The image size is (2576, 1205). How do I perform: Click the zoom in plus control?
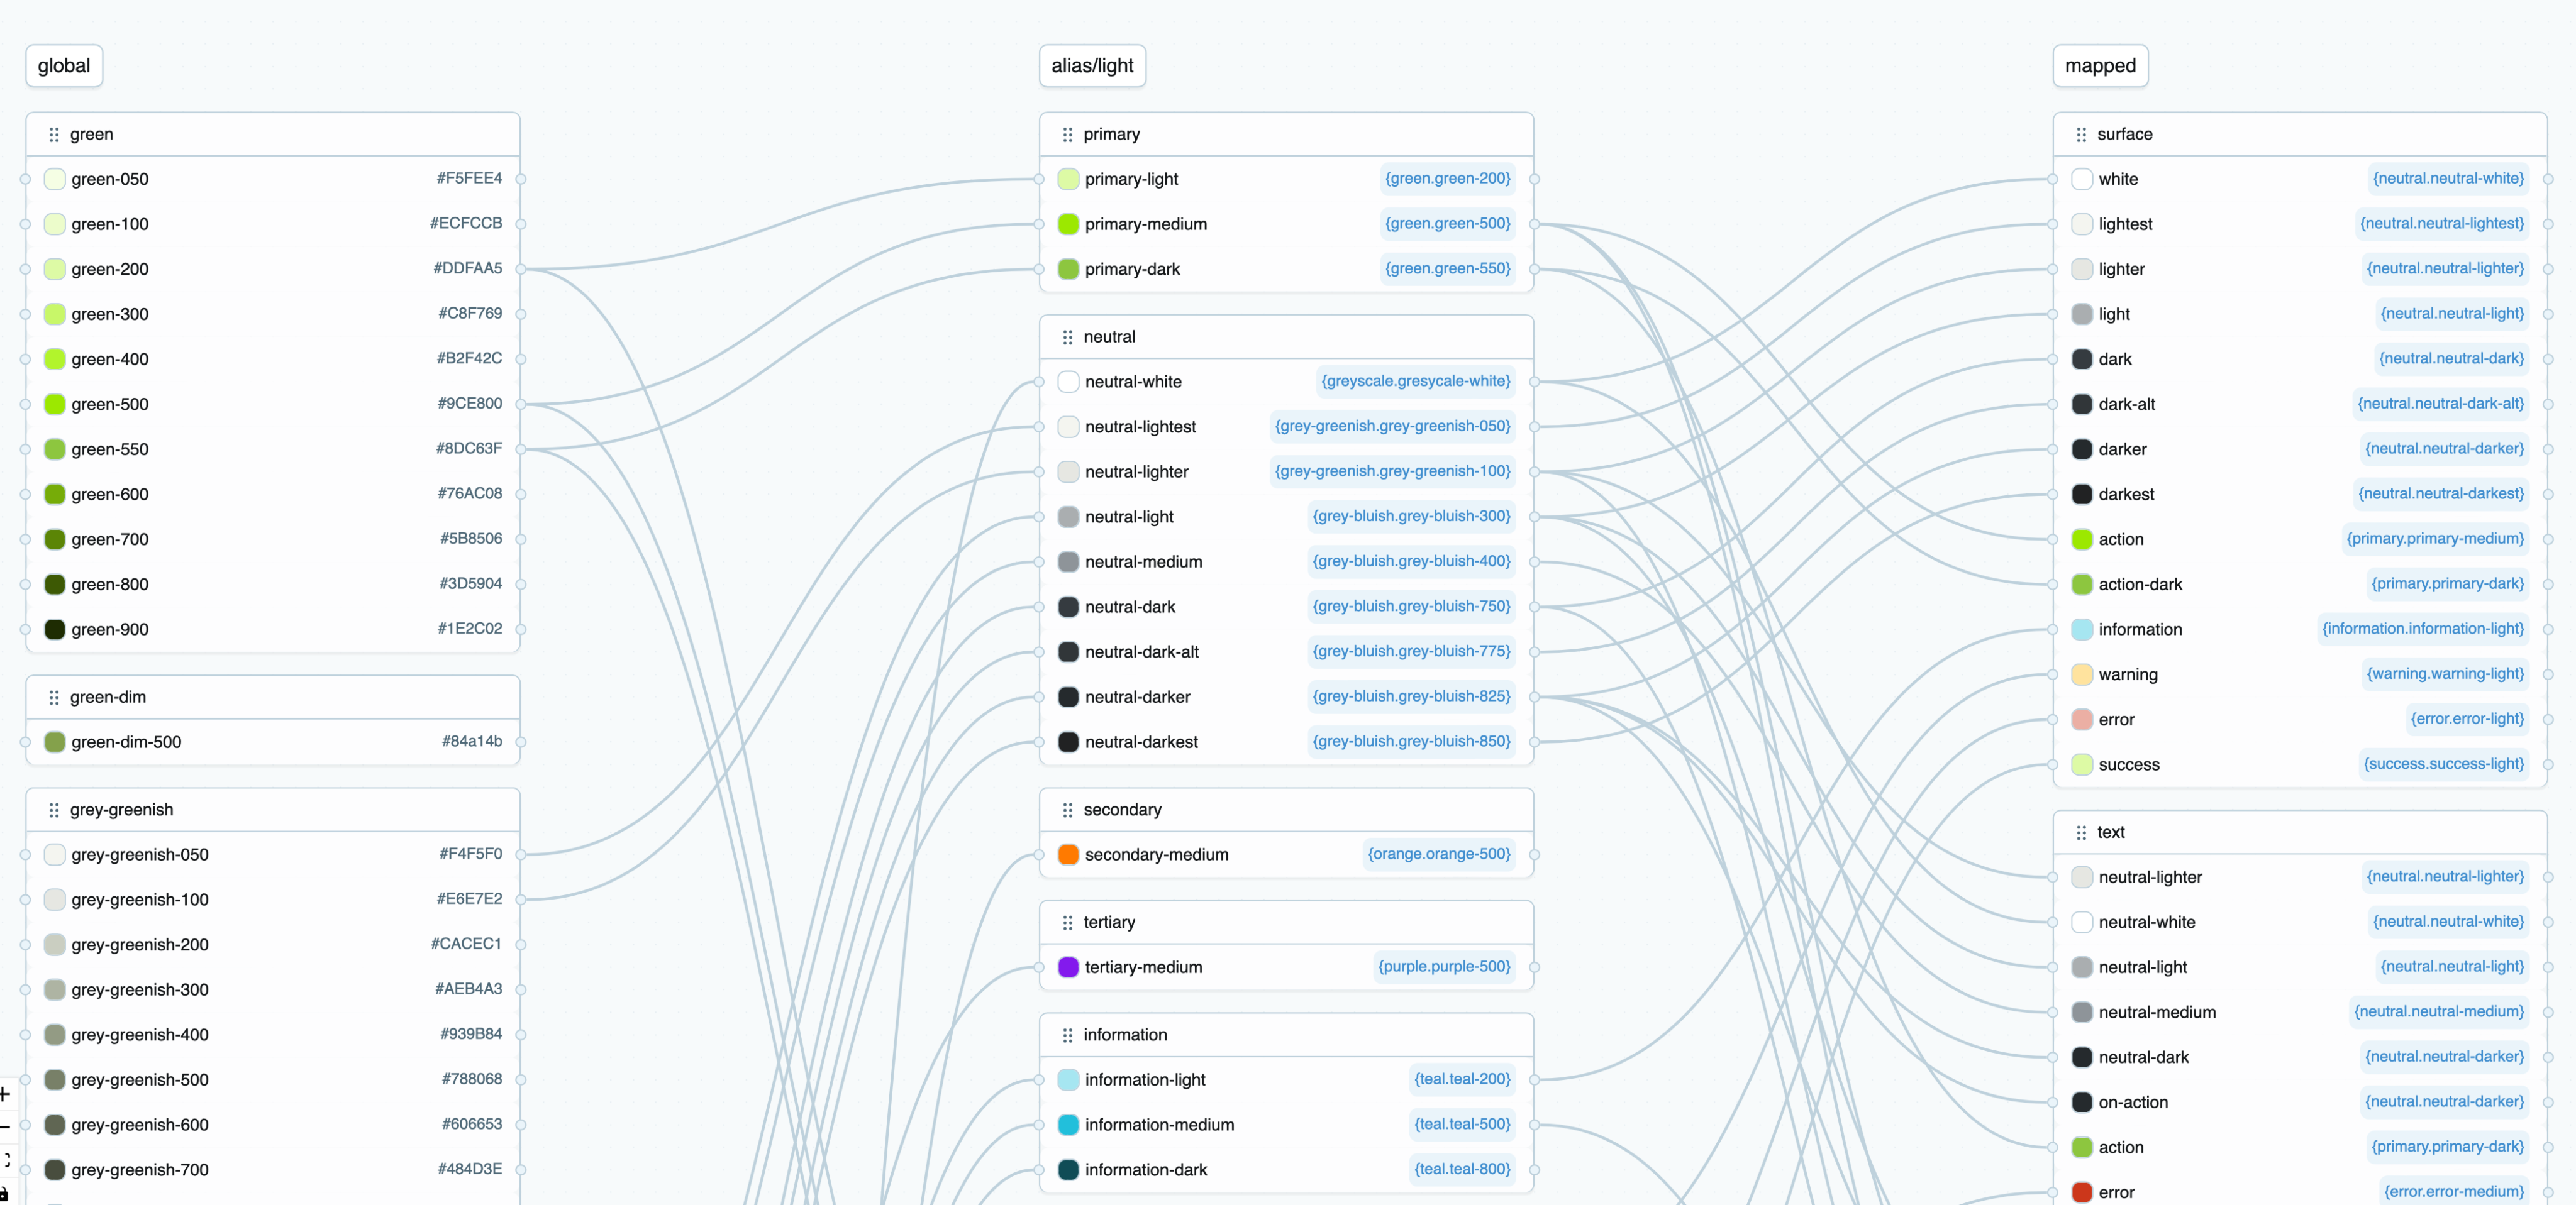[5, 1094]
